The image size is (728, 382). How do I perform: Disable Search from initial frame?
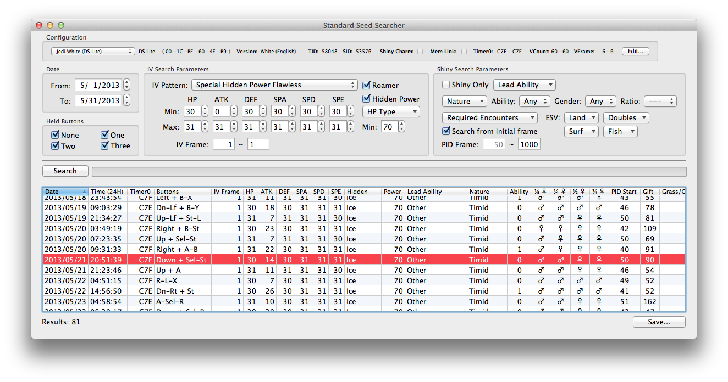(x=446, y=131)
